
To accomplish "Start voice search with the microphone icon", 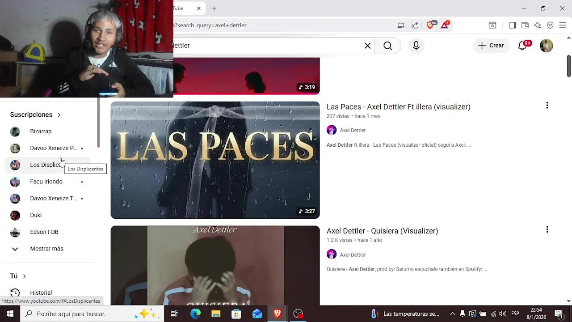I will coord(416,46).
